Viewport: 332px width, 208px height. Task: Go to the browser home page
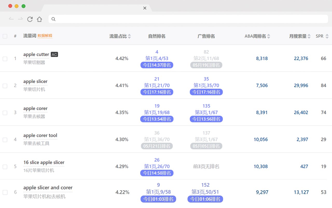point(39,19)
